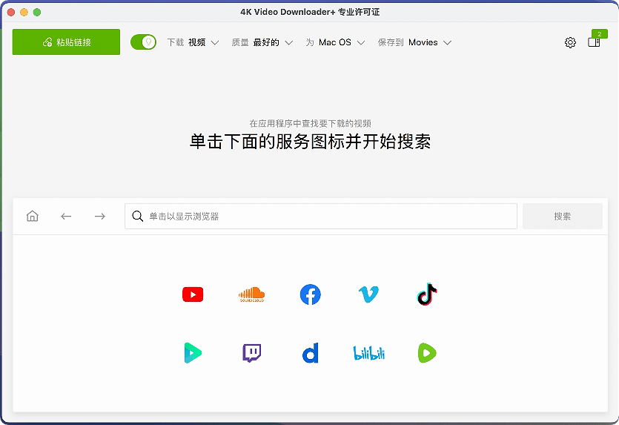619x425 pixels.
Task: Go to browser home page icon
Action: (x=33, y=216)
